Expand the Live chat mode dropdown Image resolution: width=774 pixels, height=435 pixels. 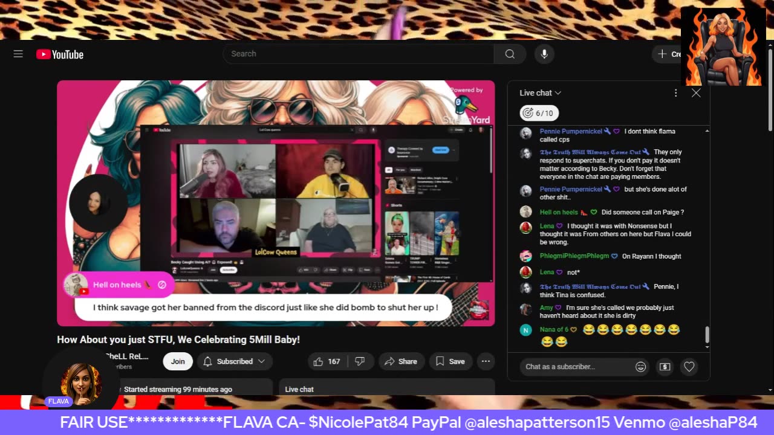tap(541, 92)
